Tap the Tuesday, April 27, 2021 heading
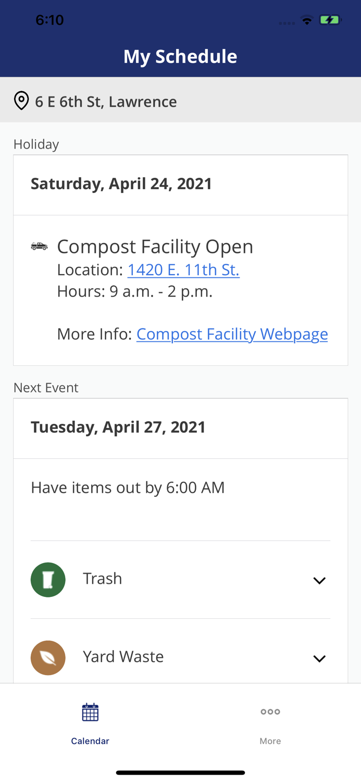The width and height of the screenshot is (361, 782). (118, 426)
